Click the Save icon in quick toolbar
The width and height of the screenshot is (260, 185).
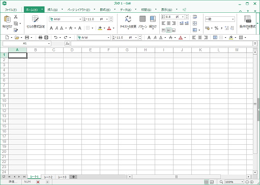(x=27, y=37)
